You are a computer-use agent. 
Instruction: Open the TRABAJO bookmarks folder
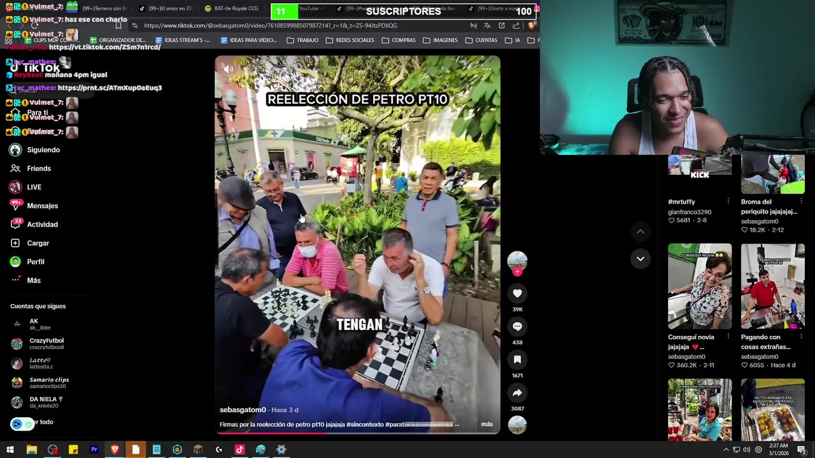[302, 40]
